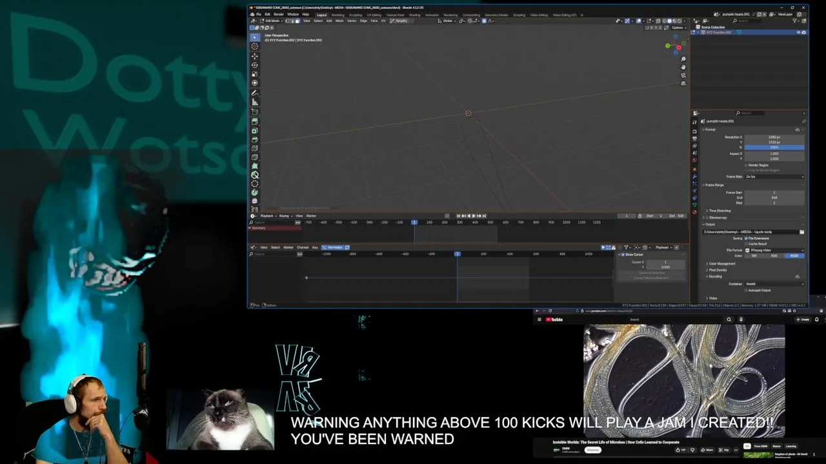Select the Loop Cut tool
Viewport: 826px width, 464px height.
coord(255,148)
